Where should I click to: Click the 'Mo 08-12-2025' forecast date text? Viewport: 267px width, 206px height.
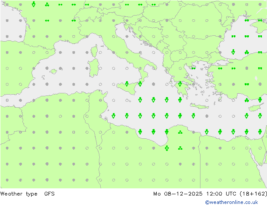(x=178, y=193)
